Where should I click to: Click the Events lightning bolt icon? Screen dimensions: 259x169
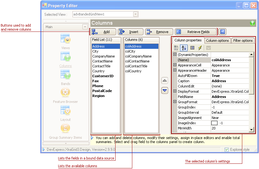tap(200, 48)
